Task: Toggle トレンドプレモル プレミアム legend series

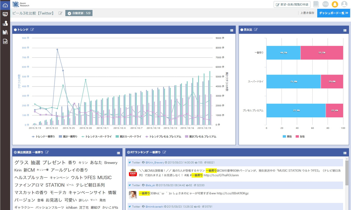Action: tap(163, 136)
